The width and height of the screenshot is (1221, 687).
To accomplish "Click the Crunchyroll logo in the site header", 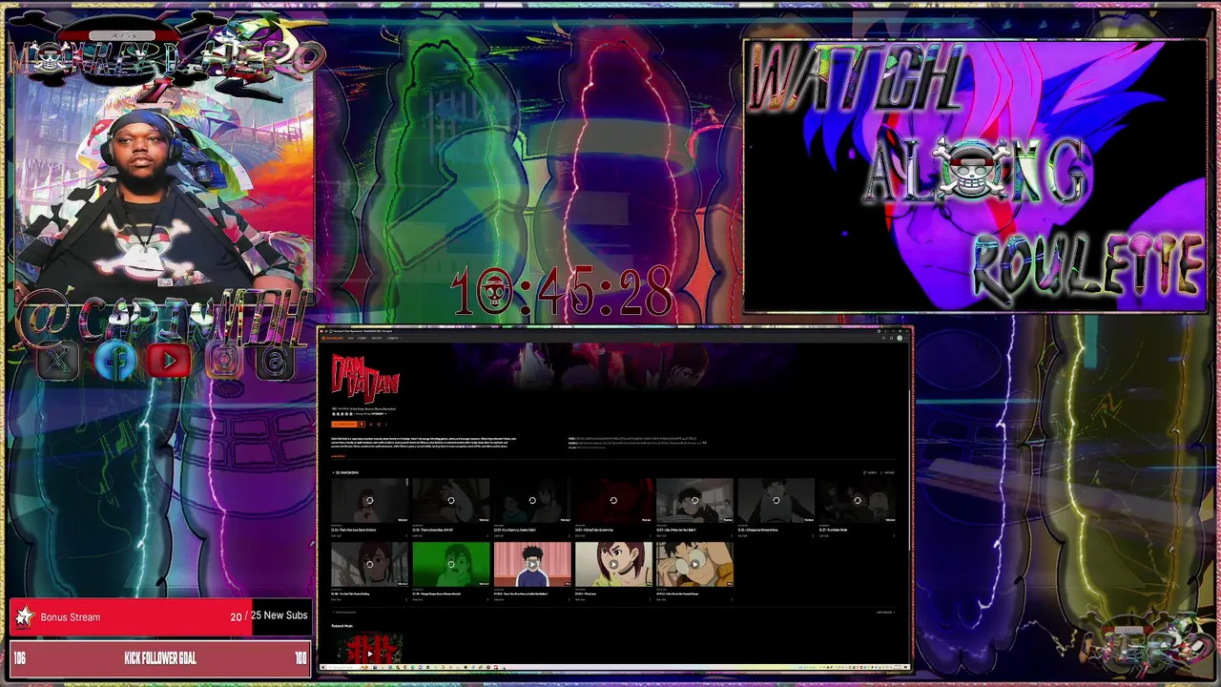I will [x=333, y=338].
